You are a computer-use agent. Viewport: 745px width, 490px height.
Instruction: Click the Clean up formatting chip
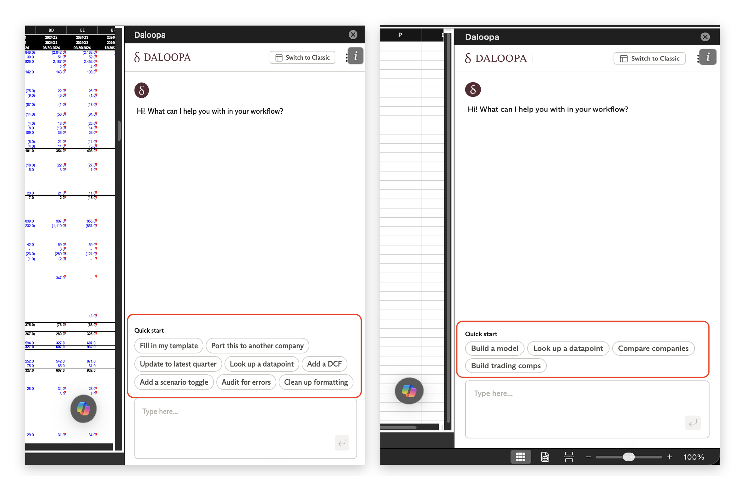tap(316, 382)
